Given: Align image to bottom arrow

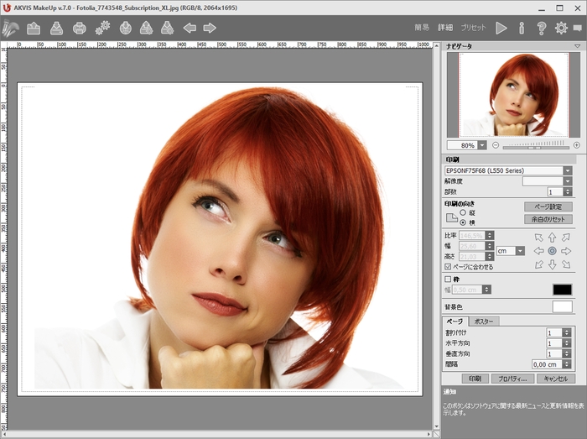Looking at the screenshot, I should pyautogui.click(x=552, y=264).
